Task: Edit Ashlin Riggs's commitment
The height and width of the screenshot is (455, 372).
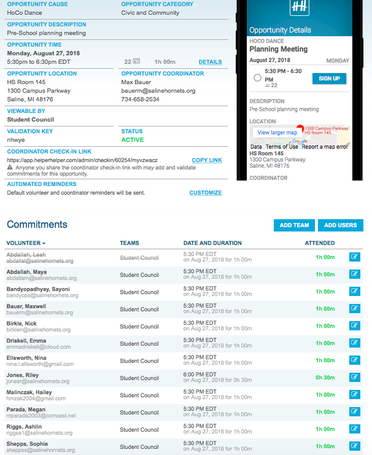Action: click(355, 429)
